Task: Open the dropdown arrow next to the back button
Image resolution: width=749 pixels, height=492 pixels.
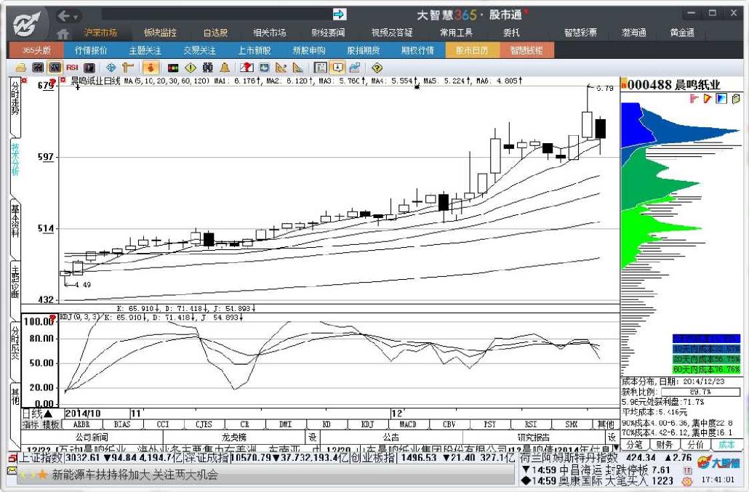Action: tap(76, 17)
